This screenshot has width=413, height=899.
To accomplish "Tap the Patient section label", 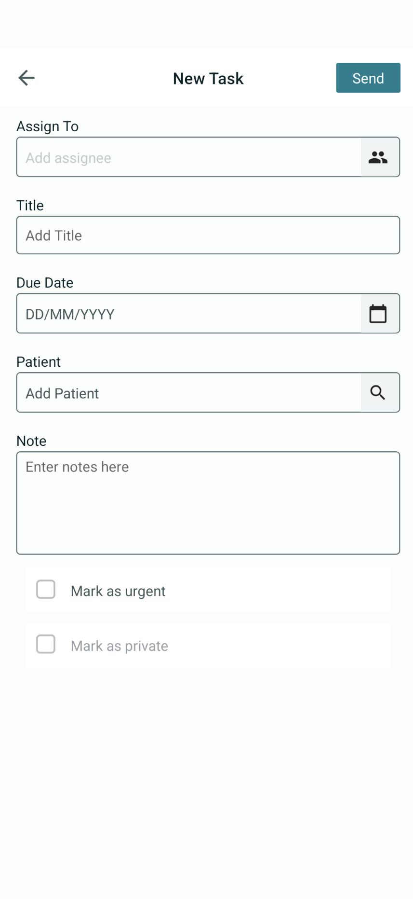I will click(39, 361).
